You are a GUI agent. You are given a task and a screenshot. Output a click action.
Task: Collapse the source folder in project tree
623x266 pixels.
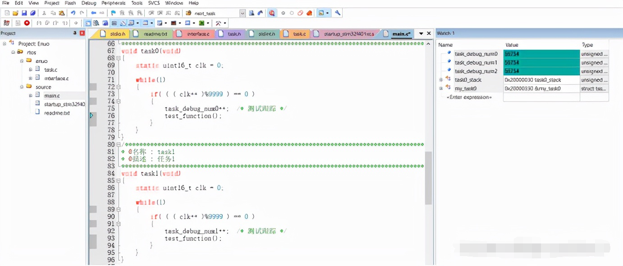tap(22, 87)
